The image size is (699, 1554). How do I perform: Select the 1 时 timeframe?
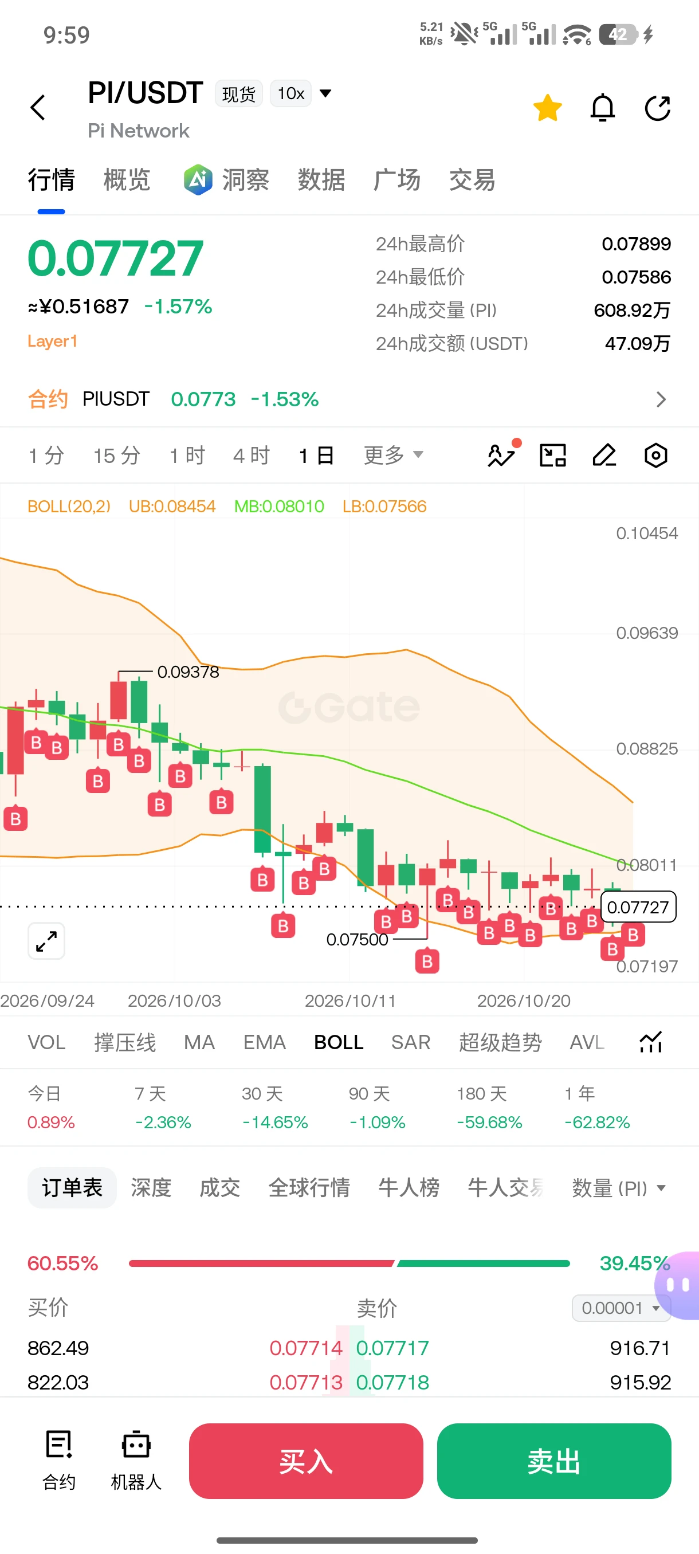pos(187,456)
